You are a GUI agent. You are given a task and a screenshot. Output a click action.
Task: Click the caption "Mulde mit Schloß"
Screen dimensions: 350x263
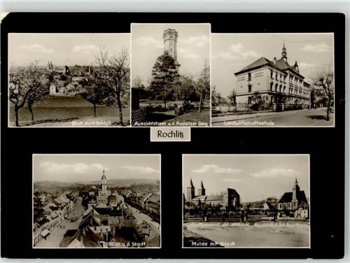(213, 244)
